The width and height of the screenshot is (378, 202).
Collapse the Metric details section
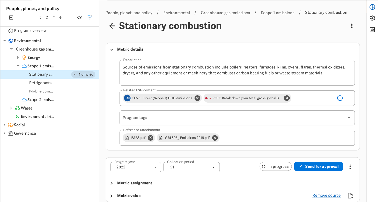coord(112,49)
